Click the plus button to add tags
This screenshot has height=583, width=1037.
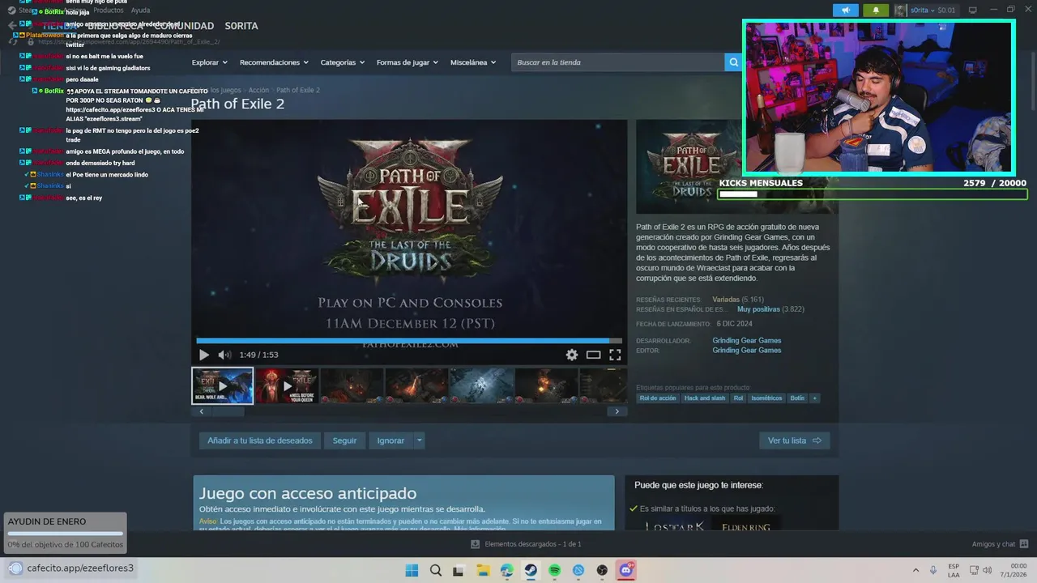[x=815, y=398]
